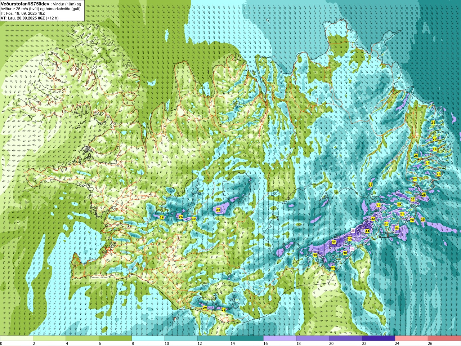Select the 2–4 m/s light green legend swatch
Screen dimensions: 461x346
click(49, 338)
